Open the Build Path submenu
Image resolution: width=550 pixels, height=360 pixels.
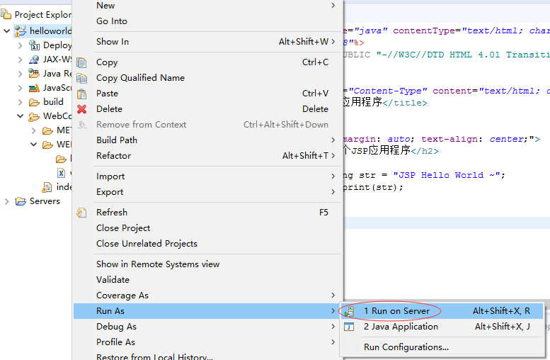[207, 140]
